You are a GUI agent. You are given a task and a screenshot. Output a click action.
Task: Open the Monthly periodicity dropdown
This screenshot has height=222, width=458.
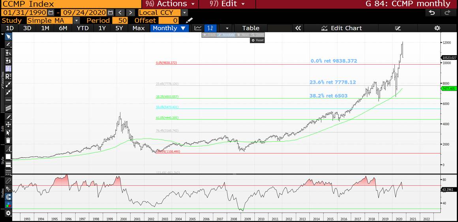169,28
